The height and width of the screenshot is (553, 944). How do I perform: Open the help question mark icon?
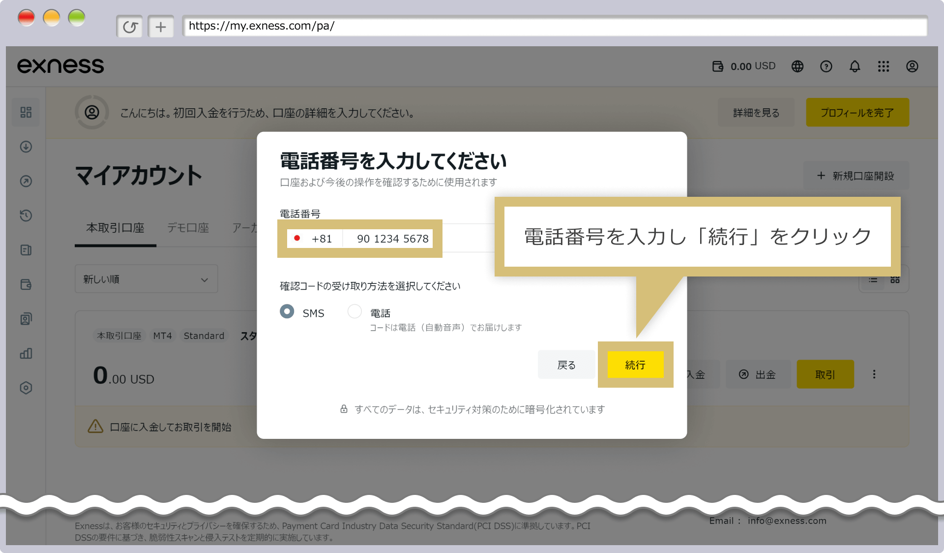pos(826,66)
